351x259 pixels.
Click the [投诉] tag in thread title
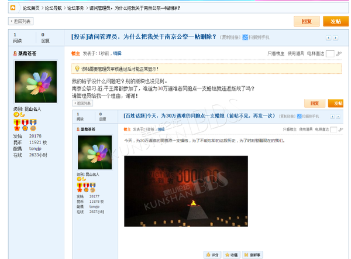pyautogui.click(x=80, y=36)
